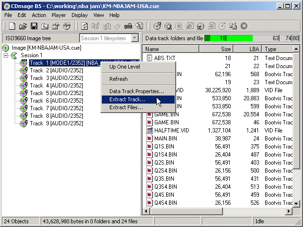Click the HALFTIME.VID file icon
This screenshot has height=227, width=303.
(149, 131)
